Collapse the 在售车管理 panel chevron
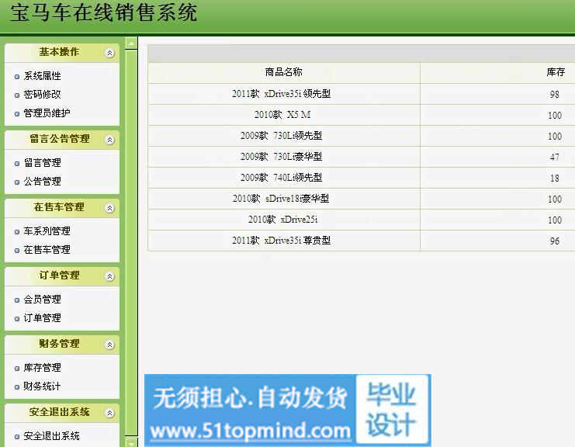Viewport: 575px width, 447px height. (x=109, y=208)
